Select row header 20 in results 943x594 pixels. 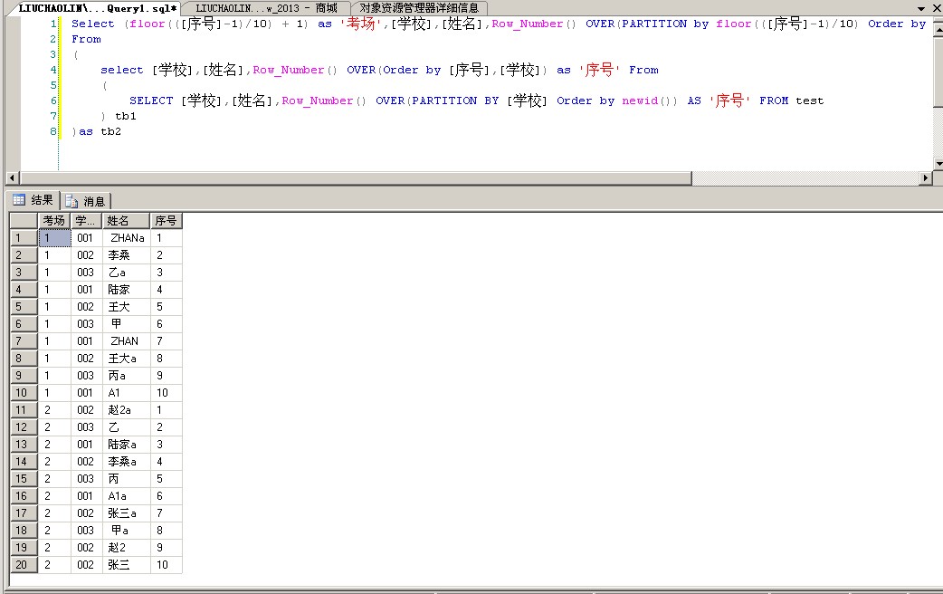click(24, 565)
